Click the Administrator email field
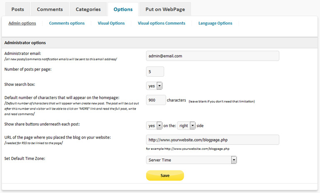Image resolution: width=320 pixels, height=193 pixels. 212,56
